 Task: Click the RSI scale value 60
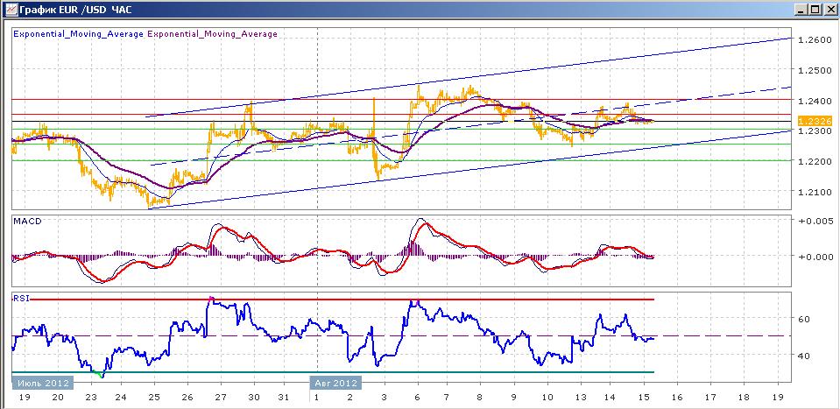(803, 319)
